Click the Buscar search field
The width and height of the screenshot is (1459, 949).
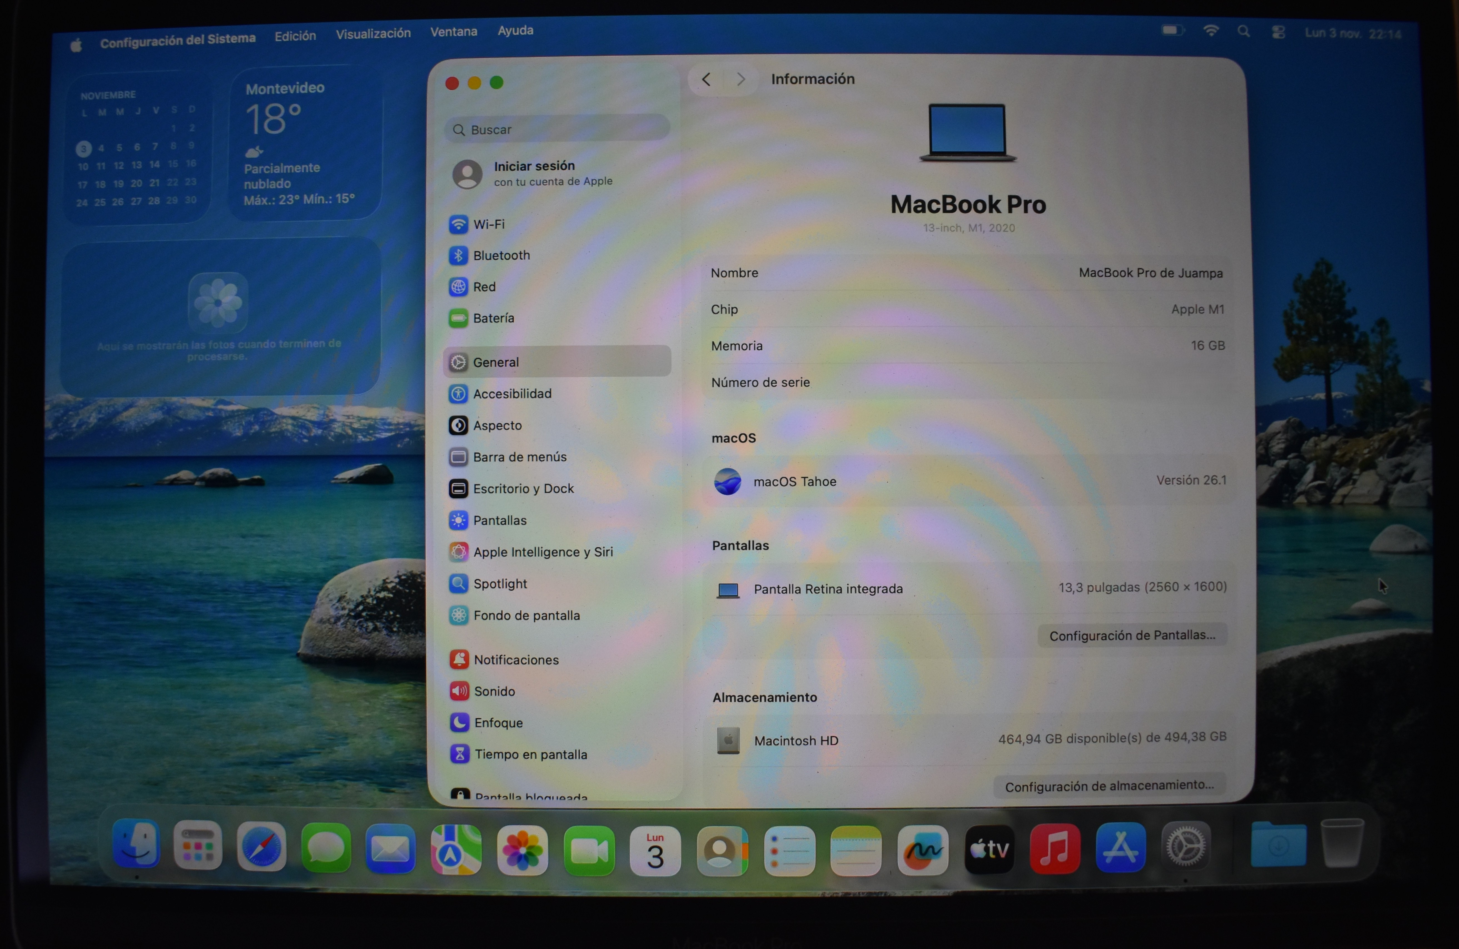click(x=557, y=129)
